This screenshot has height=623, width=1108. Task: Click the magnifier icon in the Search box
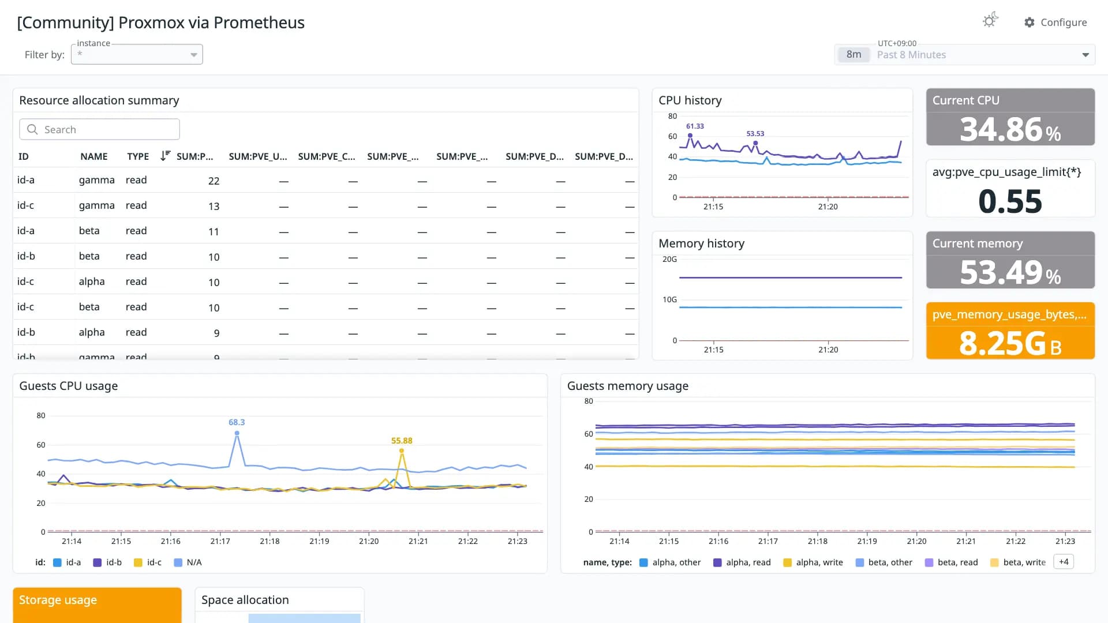pyautogui.click(x=32, y=129)
